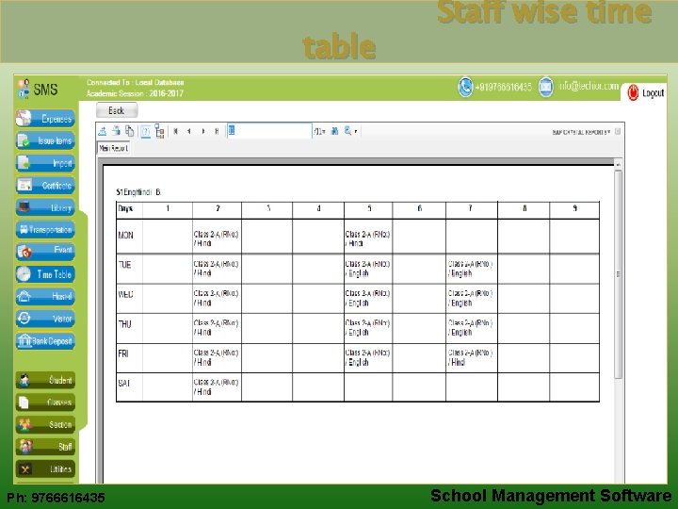Viewport: 678px width, 509px height.
Task: Click the SMS logo icon
Action: click(24, 89)
